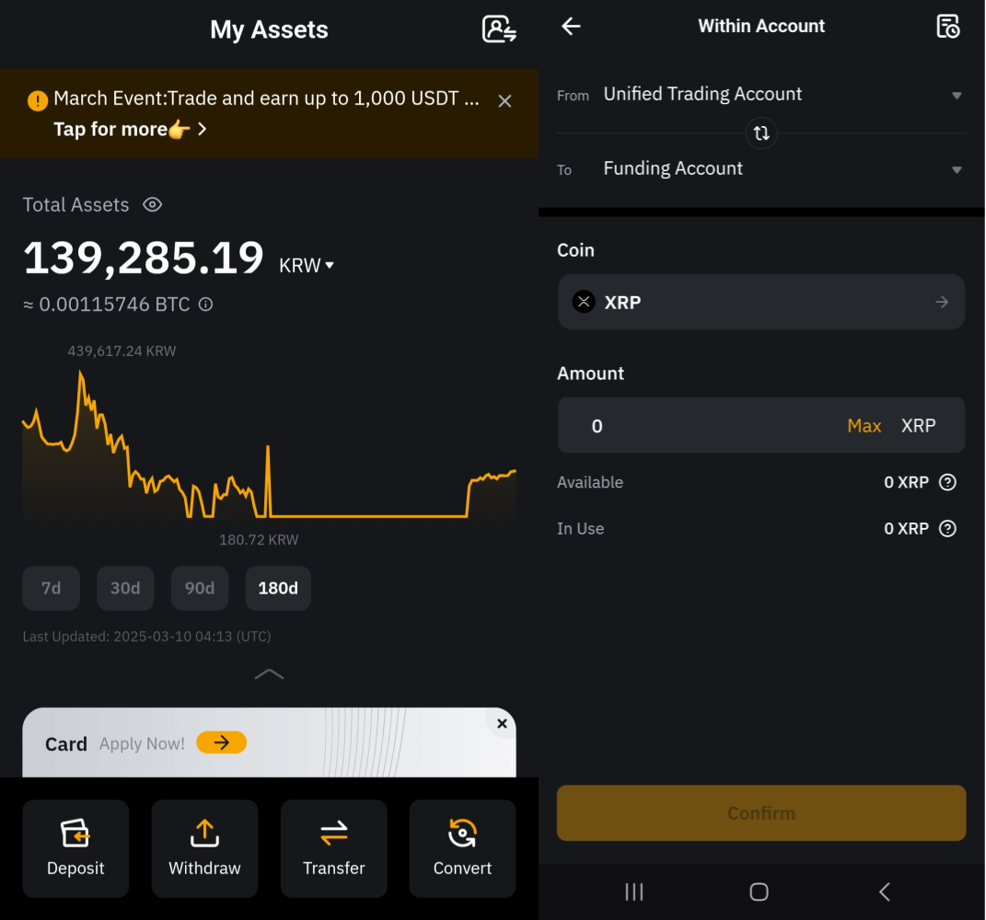Go back from Within Account screen
Image resolution: width=986 pixels, height=920 pixels.
[571, 26]
